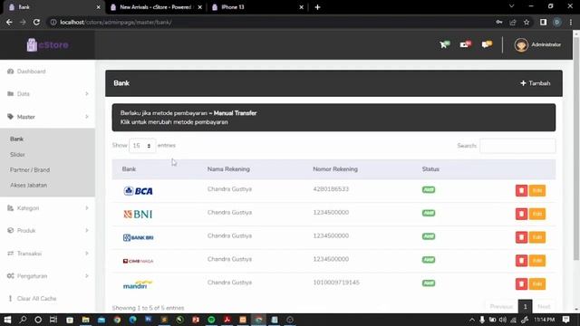
Task: Click Tambah to add a bank
Action: point(536,83)
